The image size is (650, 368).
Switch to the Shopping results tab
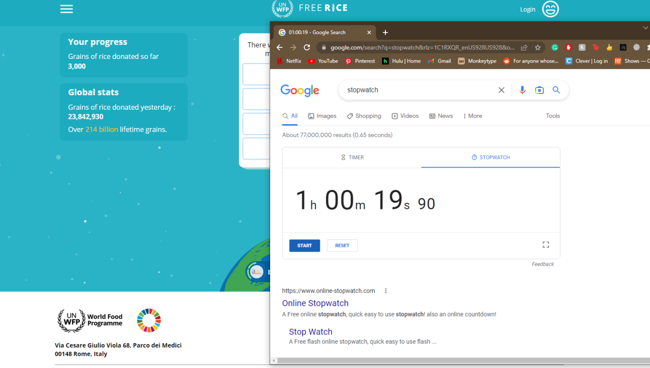(x=364, y=116)
